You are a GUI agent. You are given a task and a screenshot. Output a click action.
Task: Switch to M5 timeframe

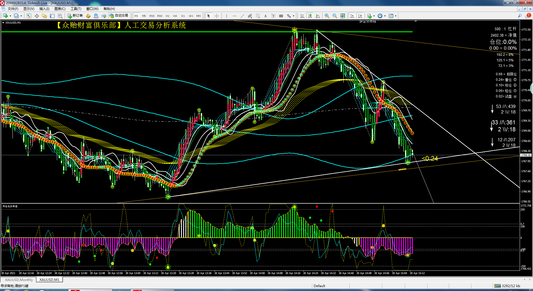(x=144, y=16)
